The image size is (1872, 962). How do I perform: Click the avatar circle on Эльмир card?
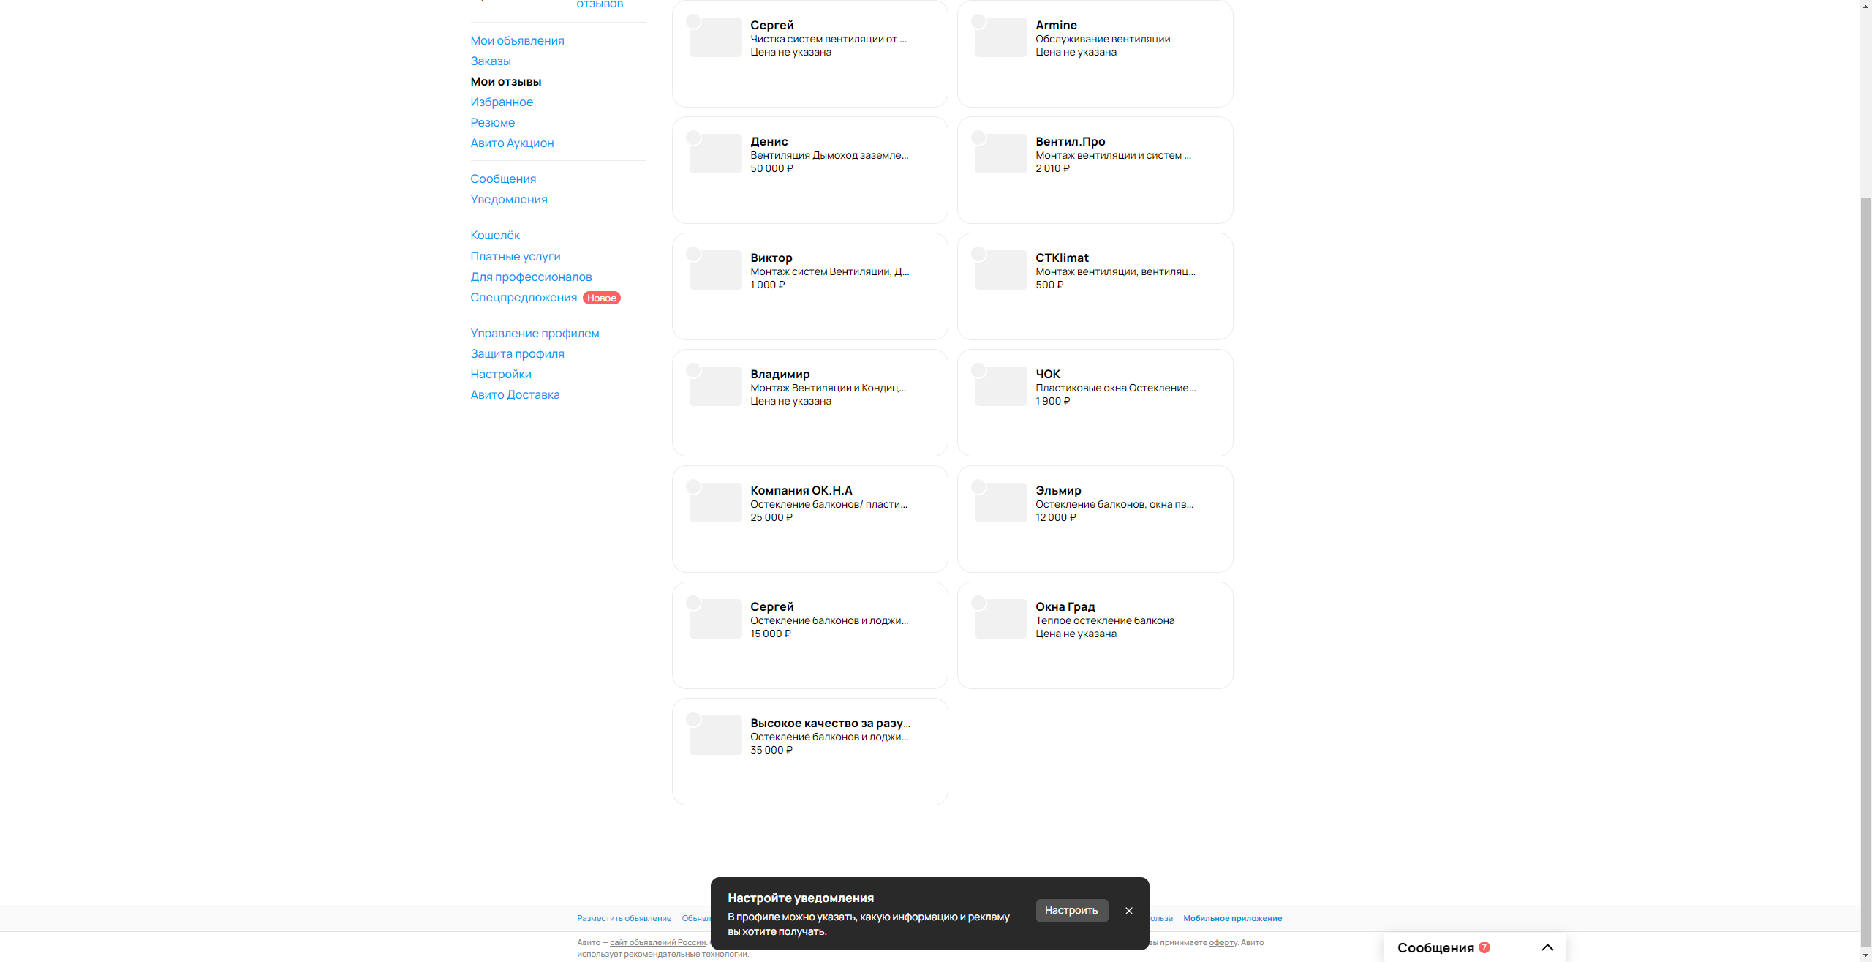(x=978, y=486)
